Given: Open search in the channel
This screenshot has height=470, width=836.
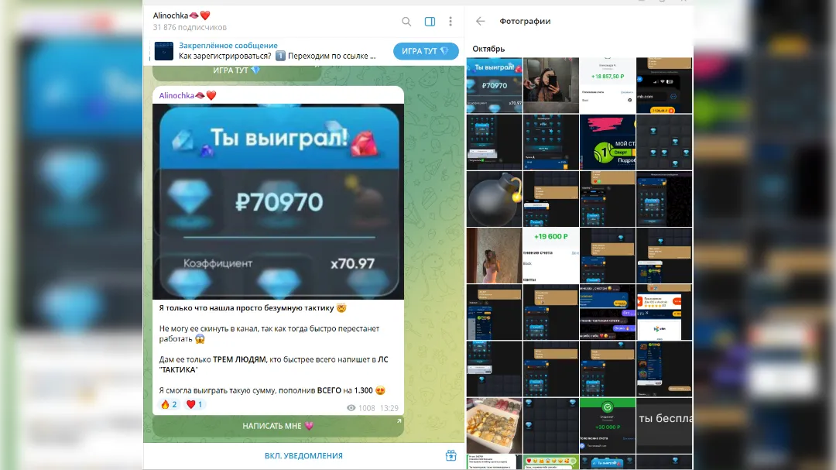Looking at the screenshot, I should click(406, 22).
